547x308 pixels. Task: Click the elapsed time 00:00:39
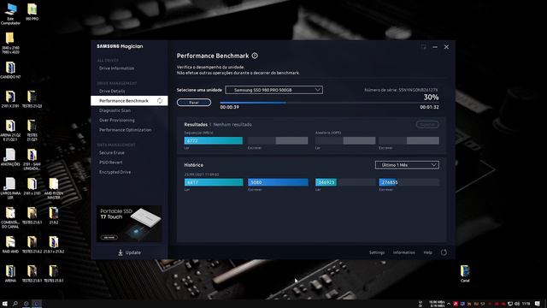tap(230, 107)
